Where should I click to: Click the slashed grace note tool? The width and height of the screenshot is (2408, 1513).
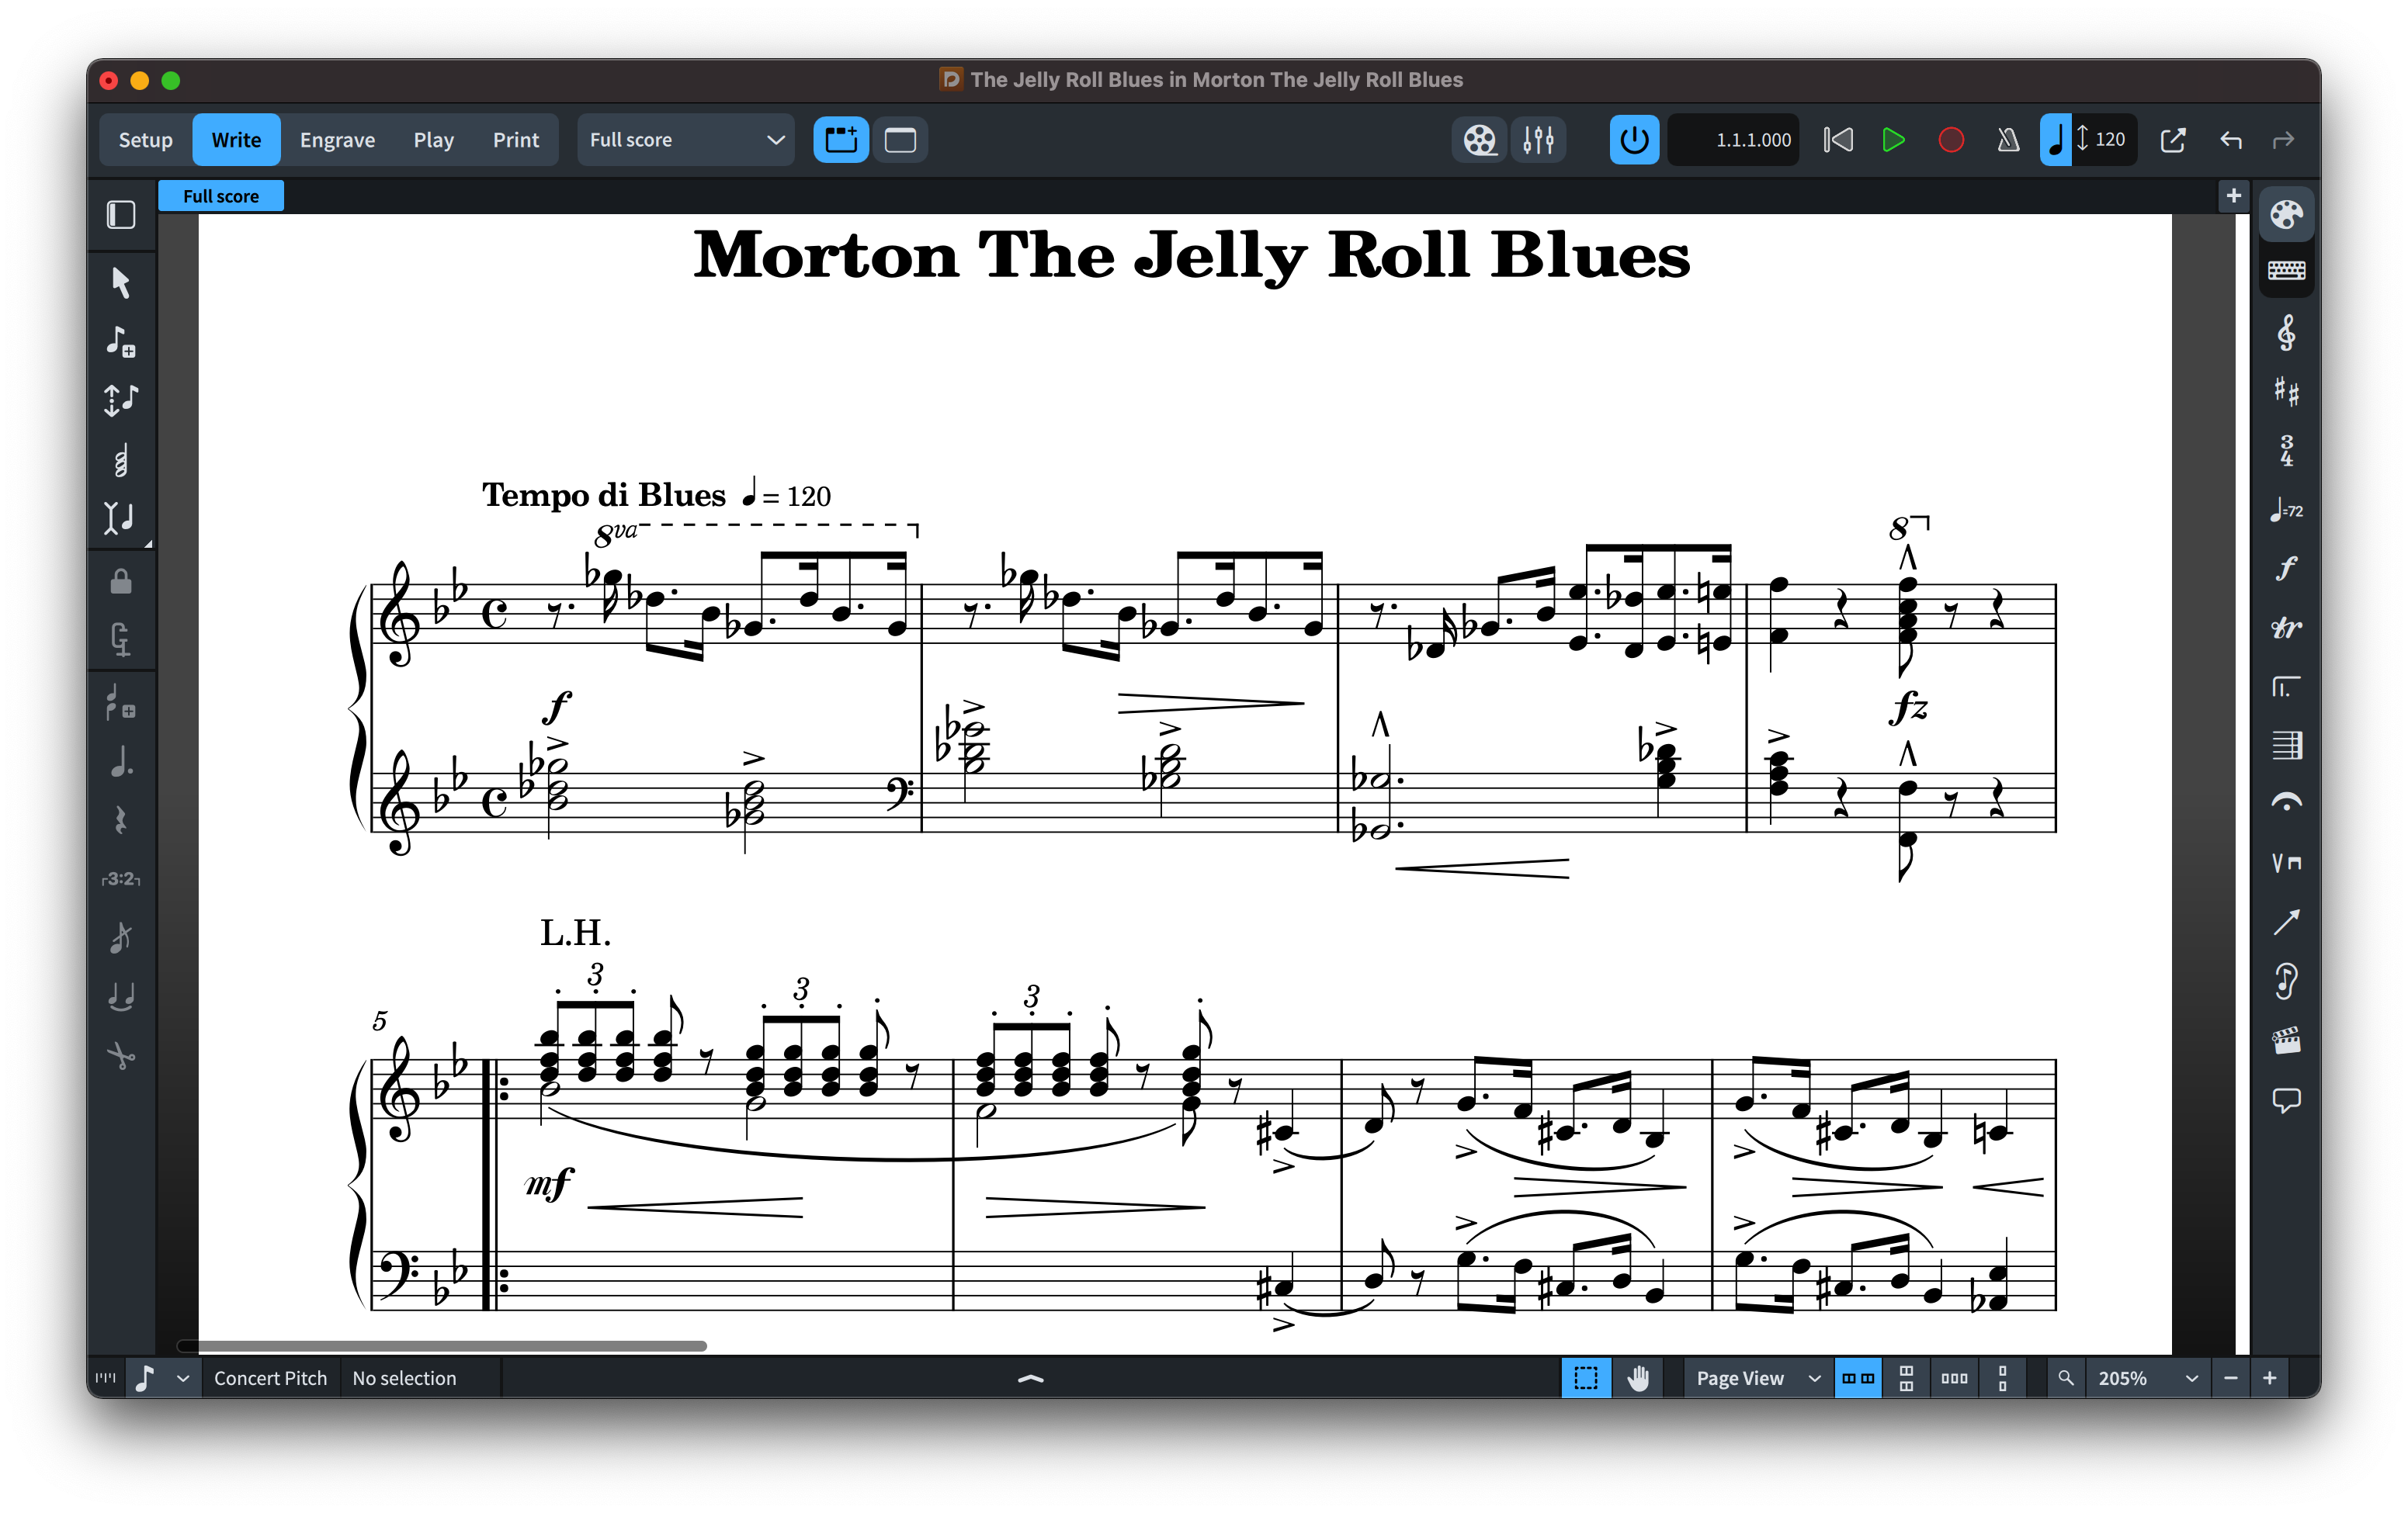coord(121,937)
